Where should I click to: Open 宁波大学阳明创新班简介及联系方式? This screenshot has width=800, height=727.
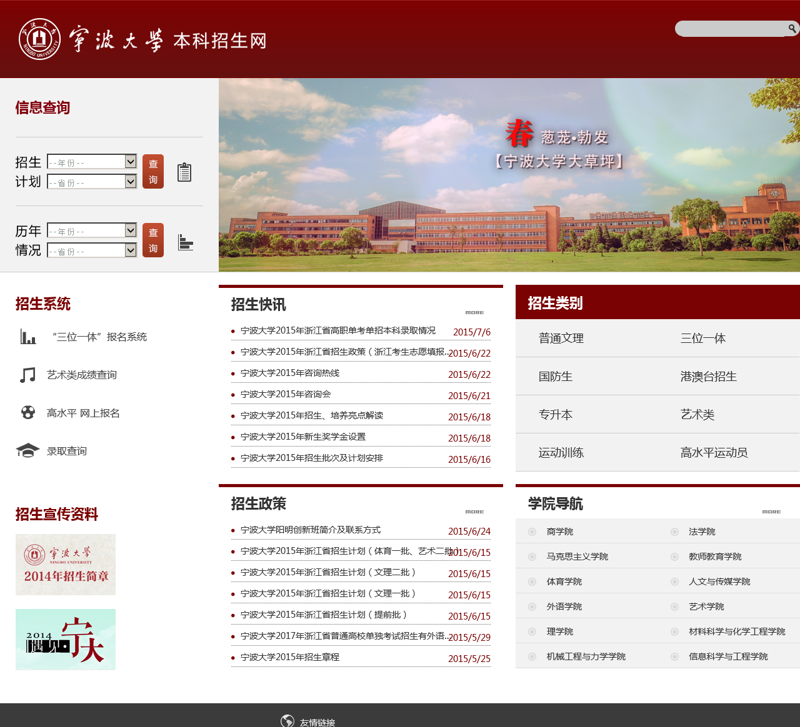[x=311, y=530]
